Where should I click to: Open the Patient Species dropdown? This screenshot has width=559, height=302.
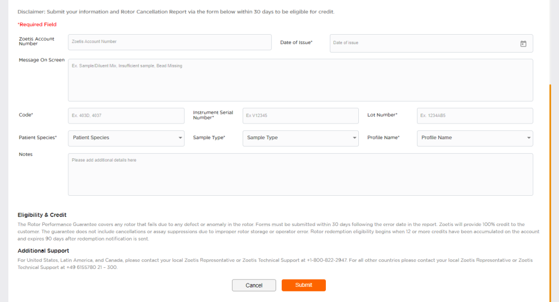pyautogui.click(x=126, y=138)
